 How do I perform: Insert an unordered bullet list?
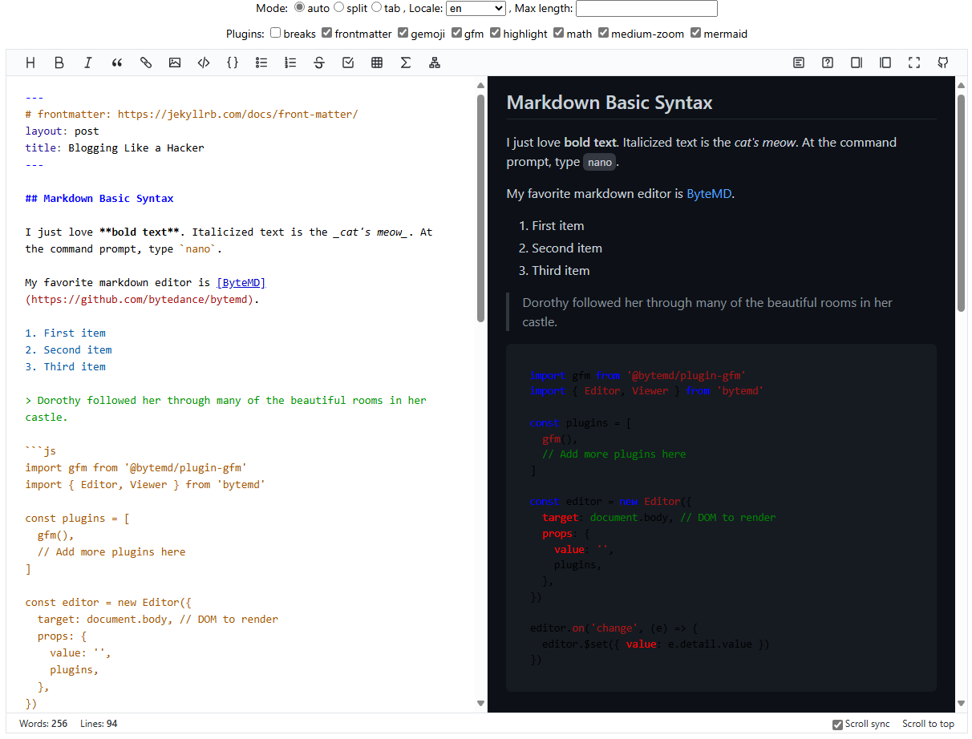[x=261, y=63]
